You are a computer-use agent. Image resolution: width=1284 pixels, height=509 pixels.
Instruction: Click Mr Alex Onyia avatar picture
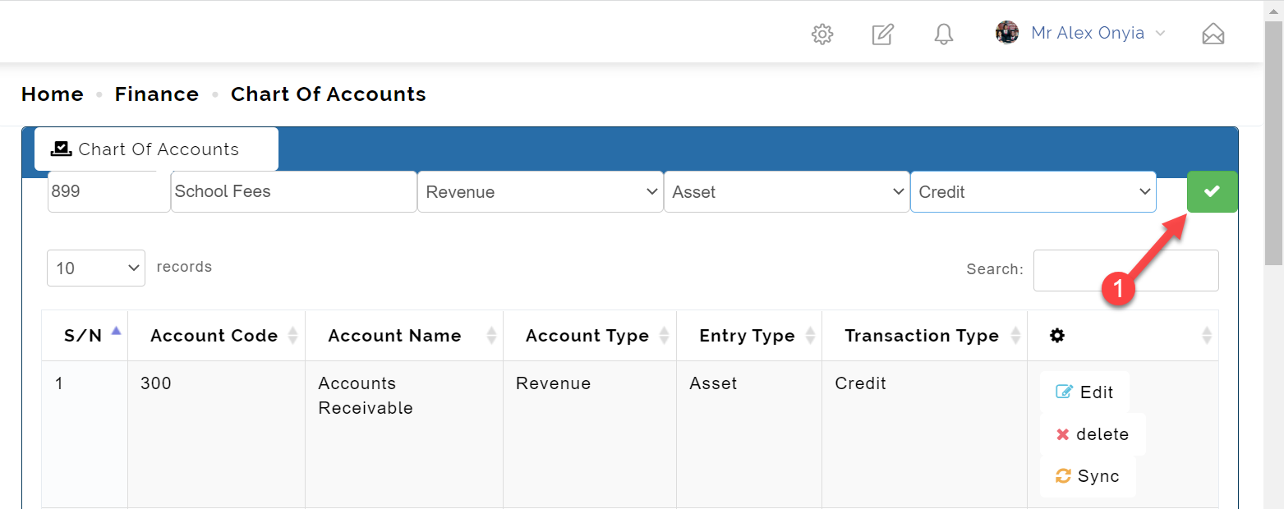tap(1007, 33)
